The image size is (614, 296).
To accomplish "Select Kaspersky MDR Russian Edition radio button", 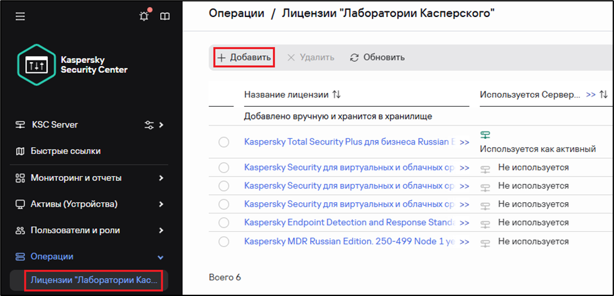I will (224, 241).
